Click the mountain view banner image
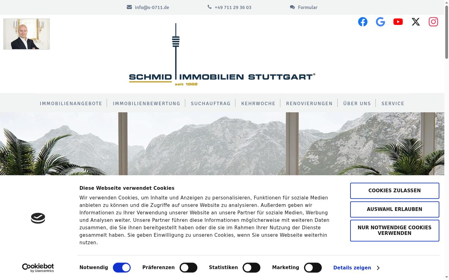This screenshot has height=280, width=449. 222,144
